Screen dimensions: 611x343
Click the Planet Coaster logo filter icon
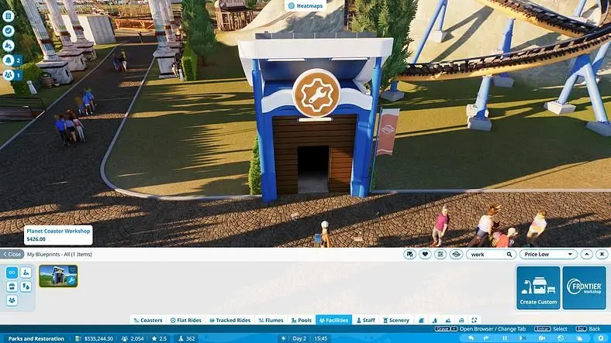point(456,254)
